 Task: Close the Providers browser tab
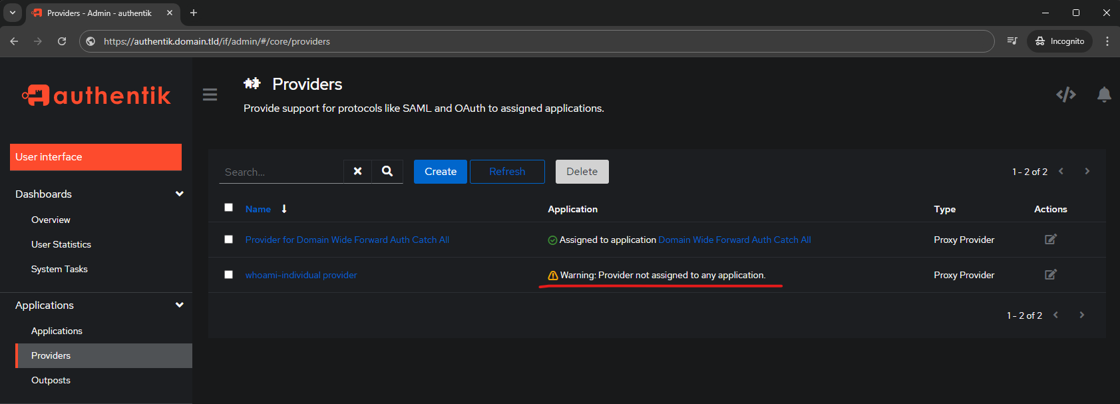[170, 13]
